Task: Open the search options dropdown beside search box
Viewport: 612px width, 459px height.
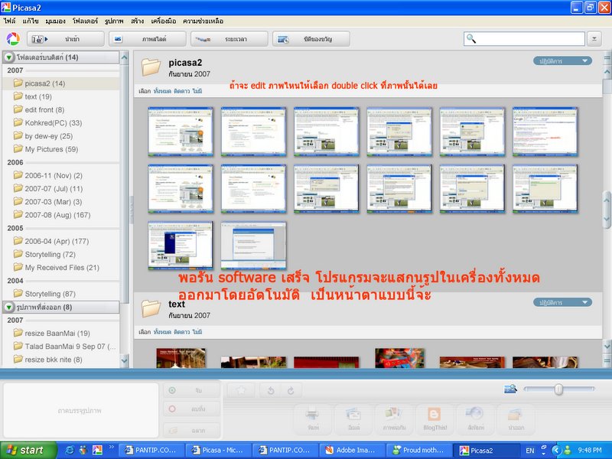Action: pyautogui.click(x=594, y=39)
